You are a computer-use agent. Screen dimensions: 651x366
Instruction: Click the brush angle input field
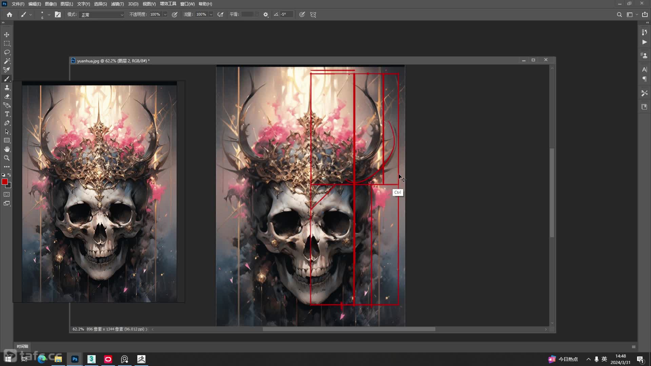click(x=286, y=15)
